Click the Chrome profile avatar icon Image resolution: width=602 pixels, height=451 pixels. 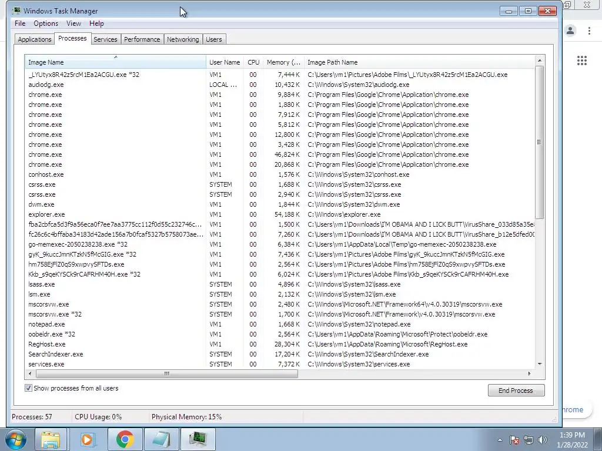(x=570, y=31)
